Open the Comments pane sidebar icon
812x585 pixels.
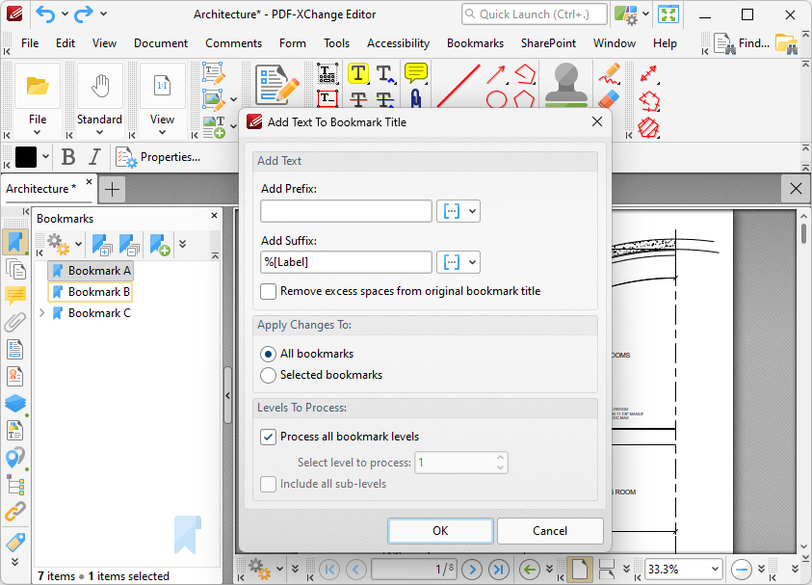pos(15,295)
